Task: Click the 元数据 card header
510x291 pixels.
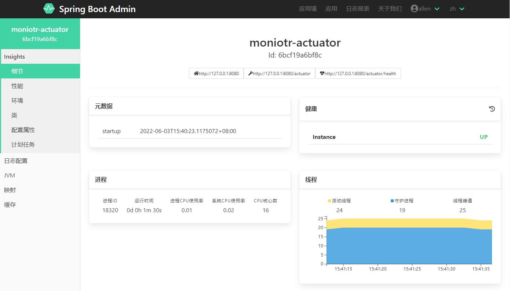Action: pos(190,106)
